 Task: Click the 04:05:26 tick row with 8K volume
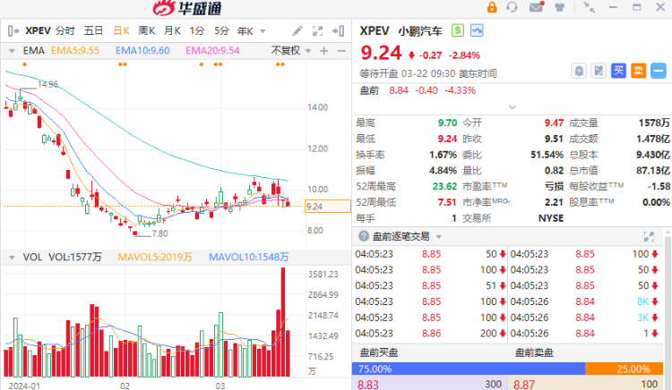click(x=584, y=301)
